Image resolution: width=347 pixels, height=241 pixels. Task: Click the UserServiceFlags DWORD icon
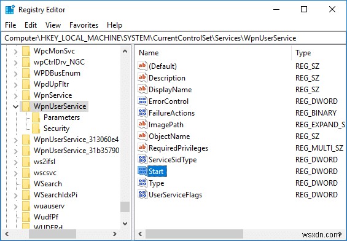tap(142, 195)
